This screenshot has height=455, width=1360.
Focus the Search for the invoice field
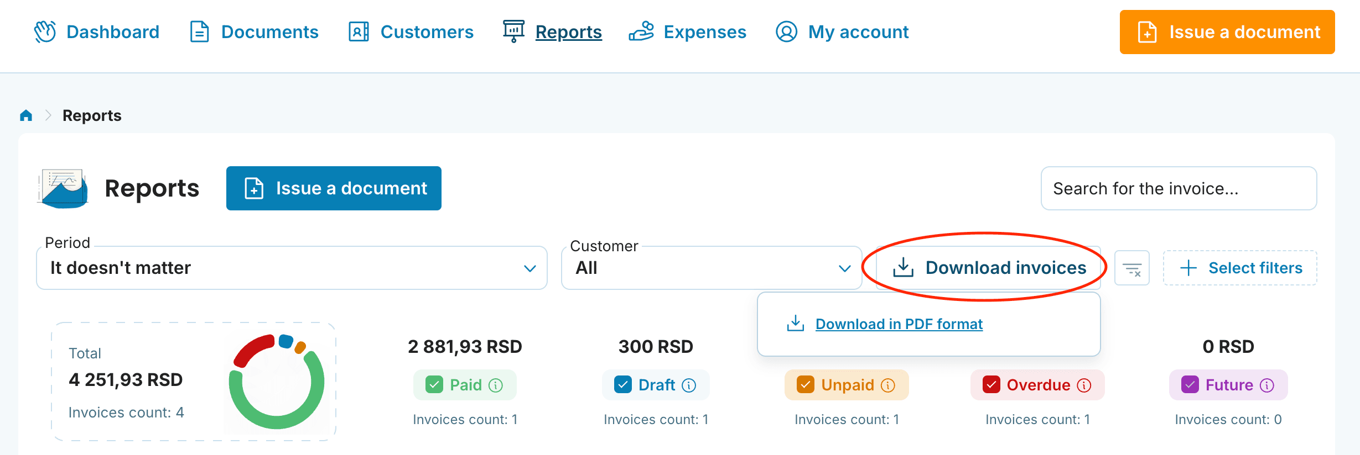point(1179,188)
